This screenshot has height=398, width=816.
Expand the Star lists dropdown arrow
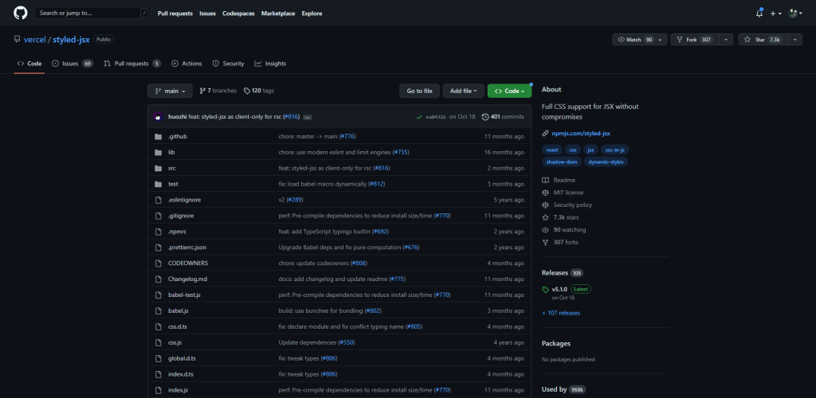pyautogui.click(x=794, y=40)
